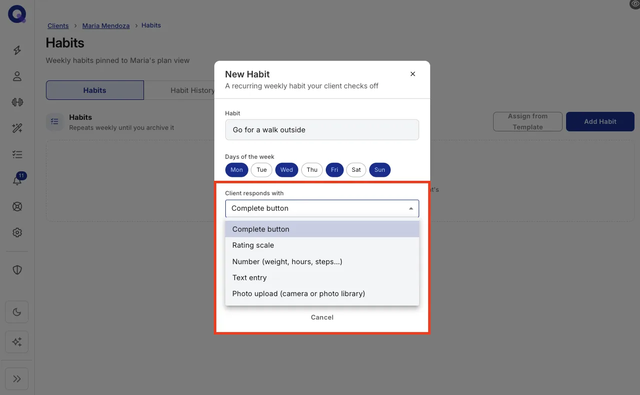Open the lightning bolt activity icon
640x395 pixels.
(17, 50)
